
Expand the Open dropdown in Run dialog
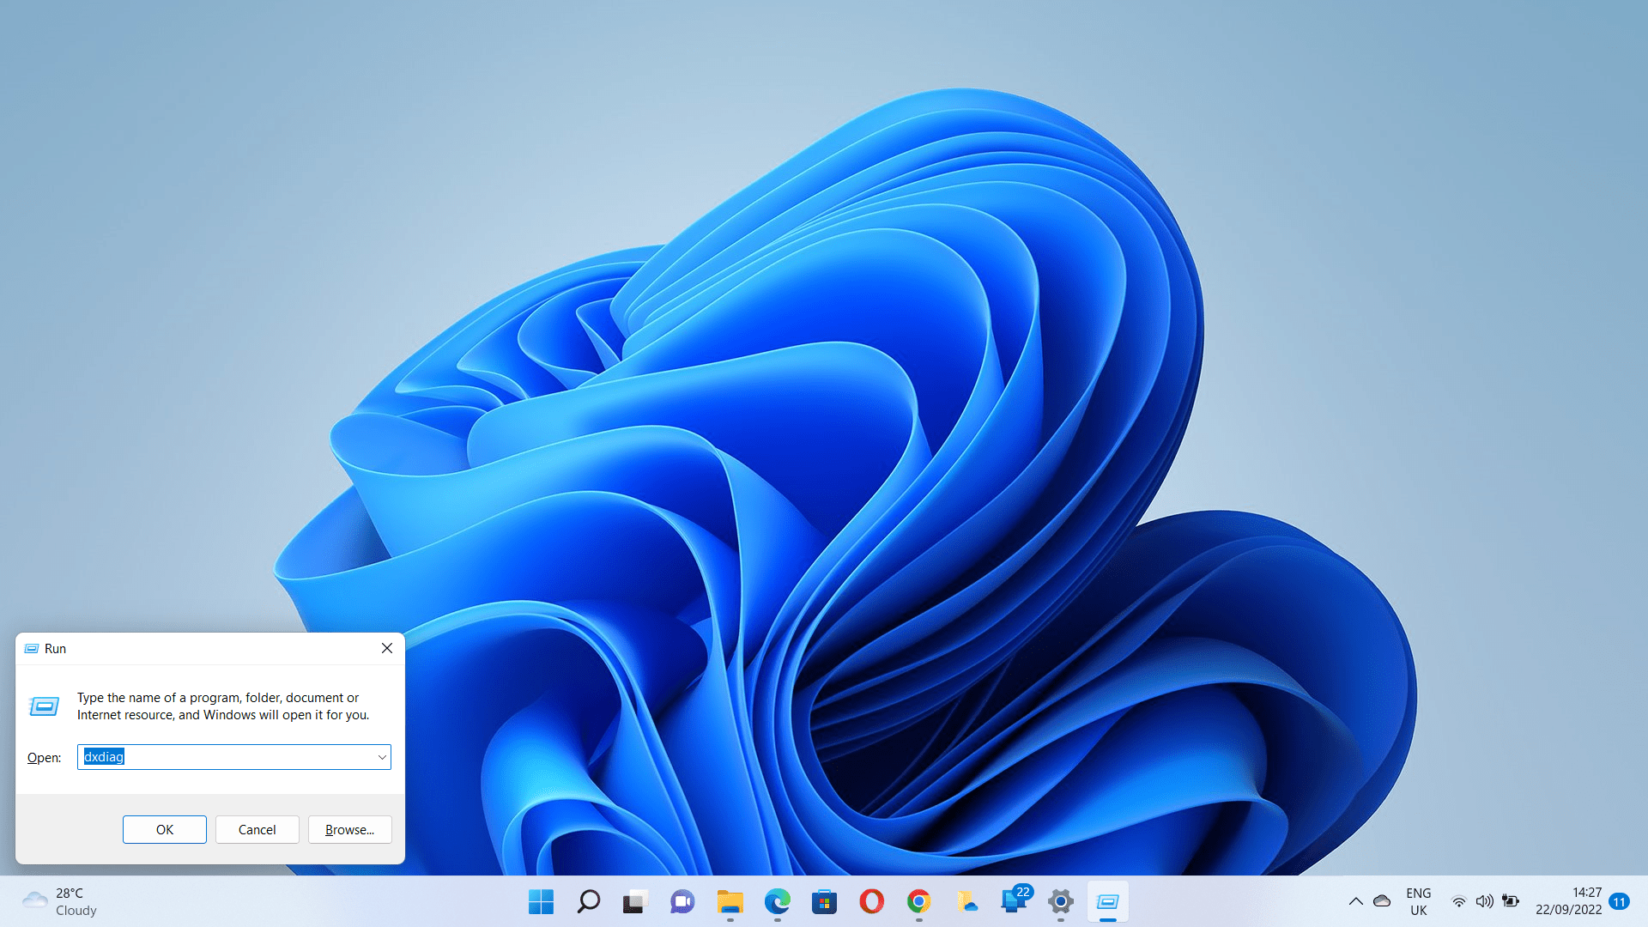tap(381, 756)
